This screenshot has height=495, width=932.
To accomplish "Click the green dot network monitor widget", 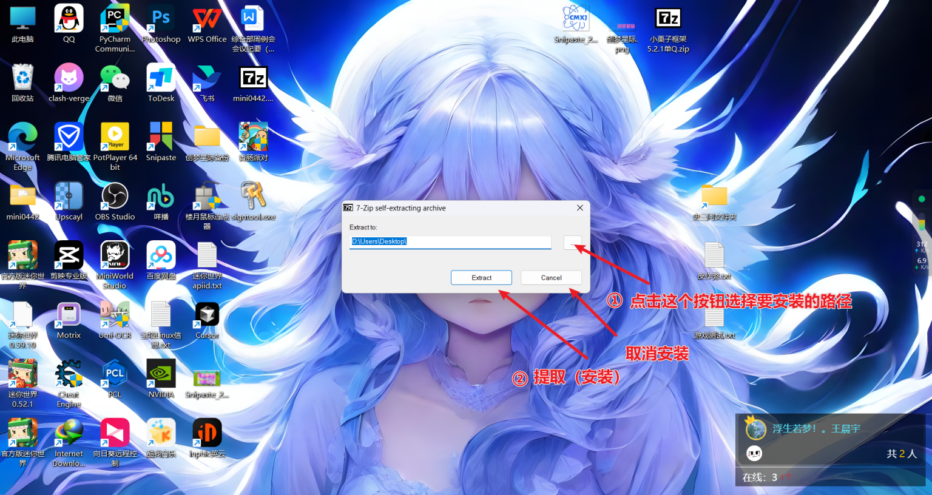I will pos(922,199).
